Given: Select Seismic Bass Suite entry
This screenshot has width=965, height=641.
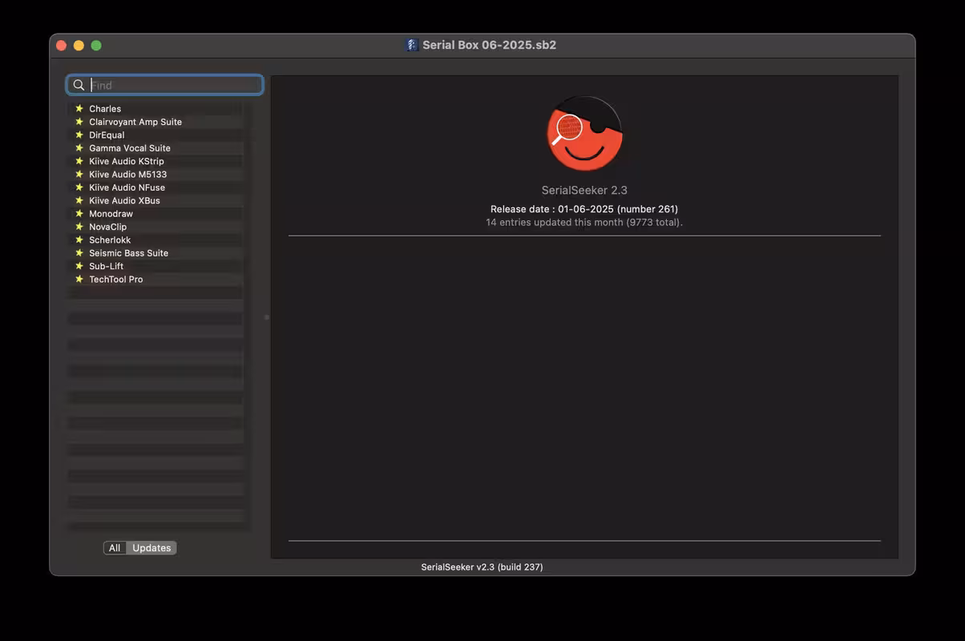Looking at the screenshot, I should pos(156,253).
